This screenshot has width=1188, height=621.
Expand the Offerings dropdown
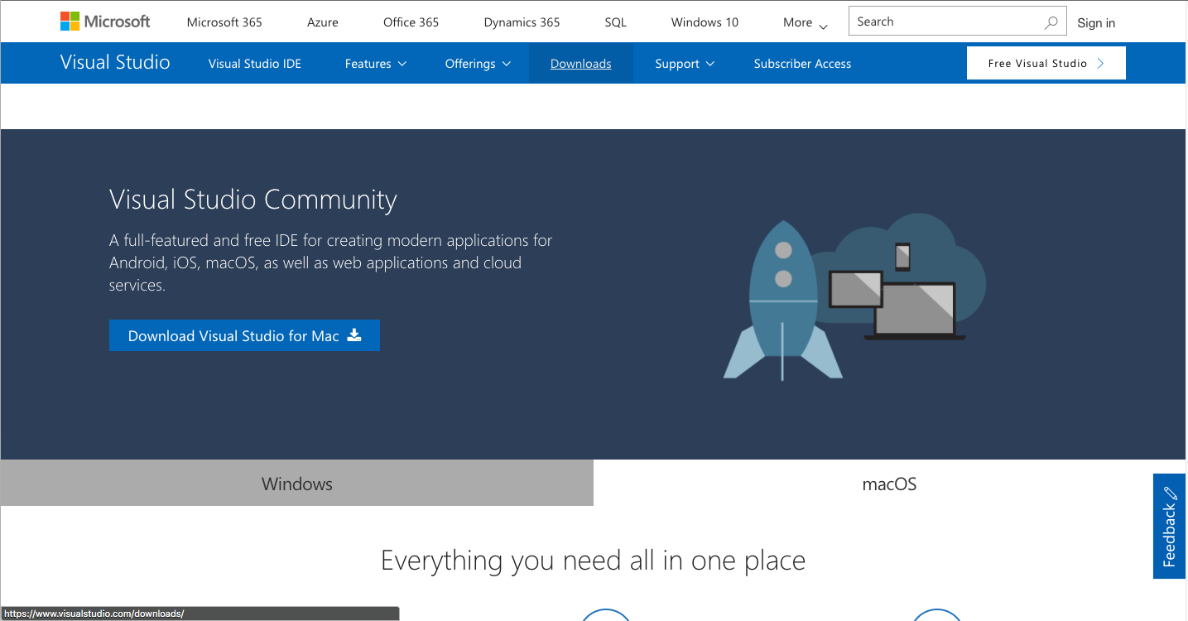[x=478, y=64]
